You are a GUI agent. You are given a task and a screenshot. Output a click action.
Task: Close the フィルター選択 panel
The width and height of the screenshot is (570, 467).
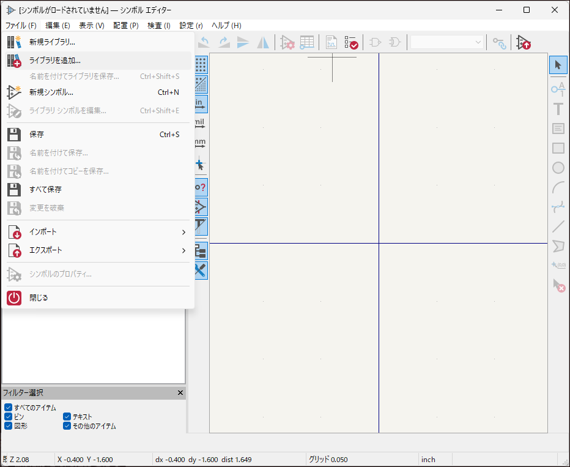click(x=180, y=393)
